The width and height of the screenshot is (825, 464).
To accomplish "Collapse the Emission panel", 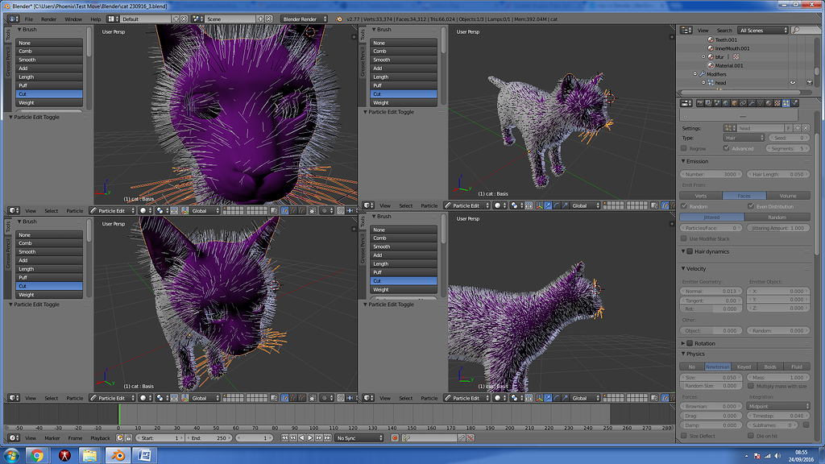I will (683, 161).
